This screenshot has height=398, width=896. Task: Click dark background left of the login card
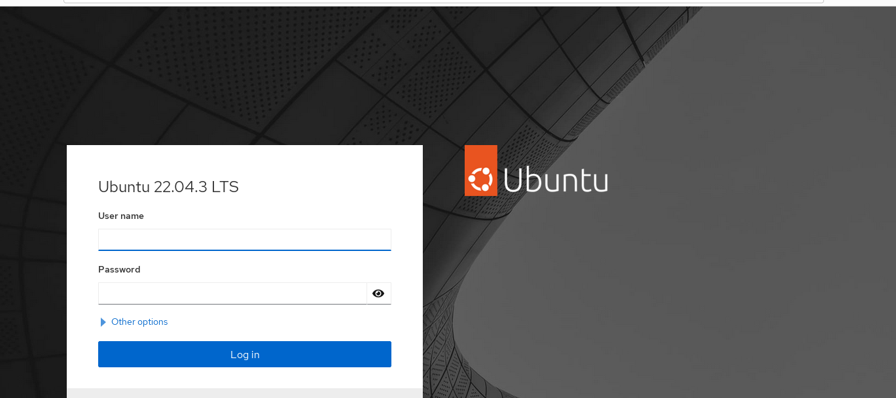point(33,261)
